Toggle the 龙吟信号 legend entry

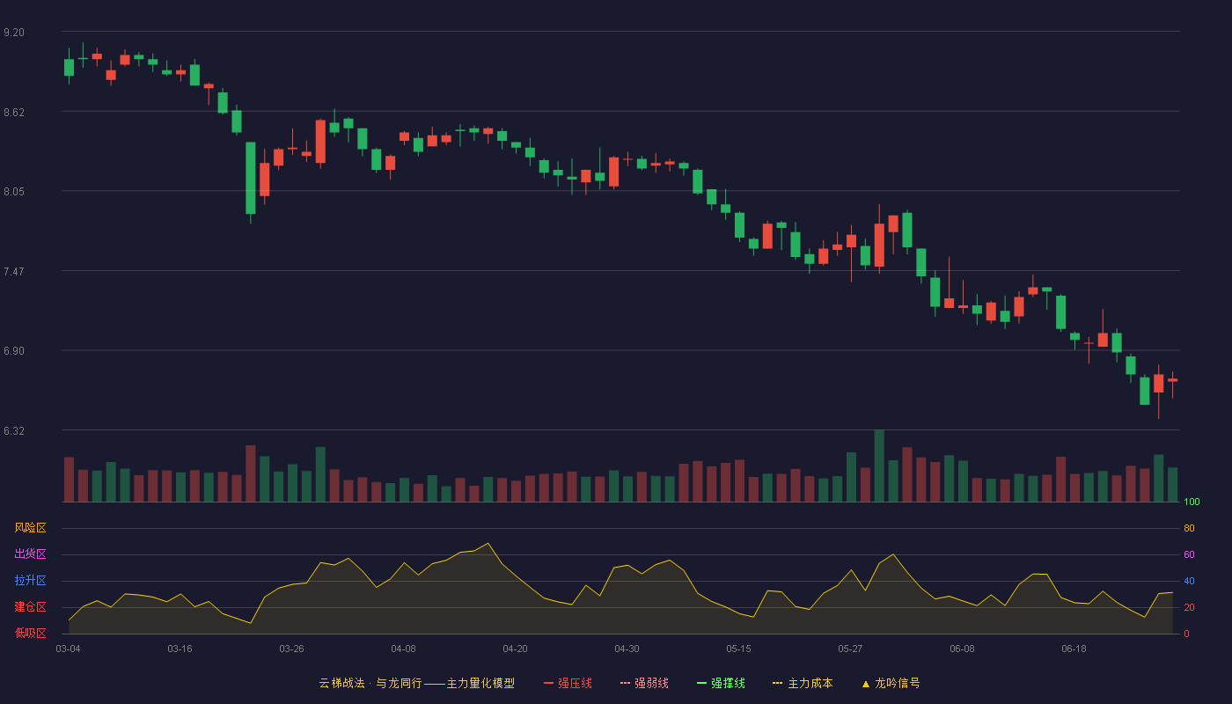tap(891, 683)
